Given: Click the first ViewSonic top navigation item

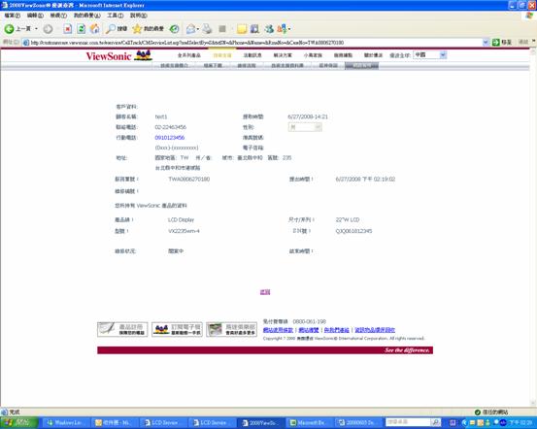Looking at the screenshot, I should [189, 55].
